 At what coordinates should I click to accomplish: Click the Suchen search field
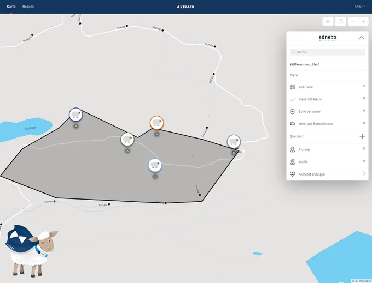327,52
